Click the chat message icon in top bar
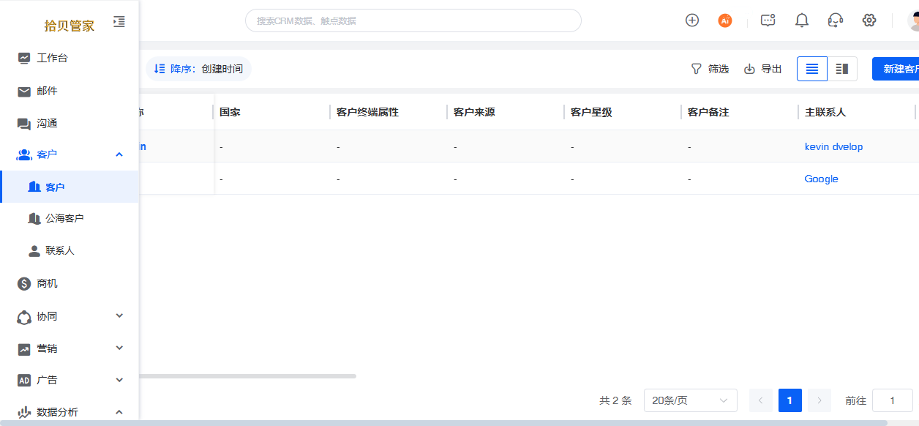Image resolution: width=919 pixels, height=426 pixels. 768,20
